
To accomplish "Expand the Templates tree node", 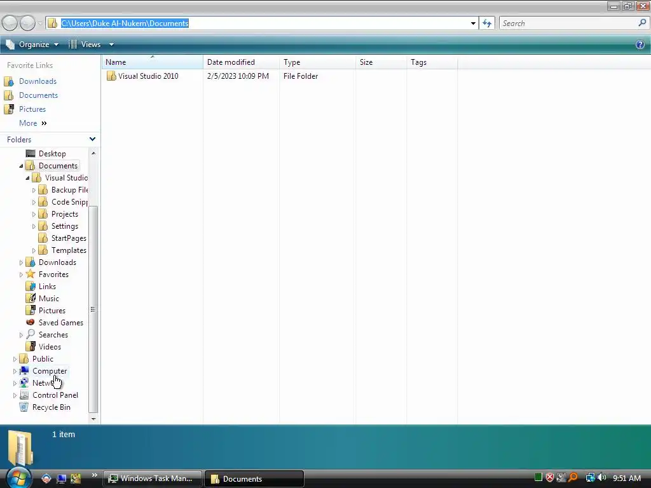I will (x=34, y=250).
